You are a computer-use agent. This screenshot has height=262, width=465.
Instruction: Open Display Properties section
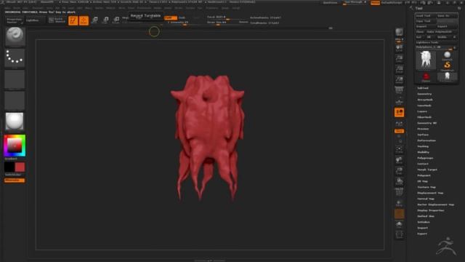click(431, 210)
